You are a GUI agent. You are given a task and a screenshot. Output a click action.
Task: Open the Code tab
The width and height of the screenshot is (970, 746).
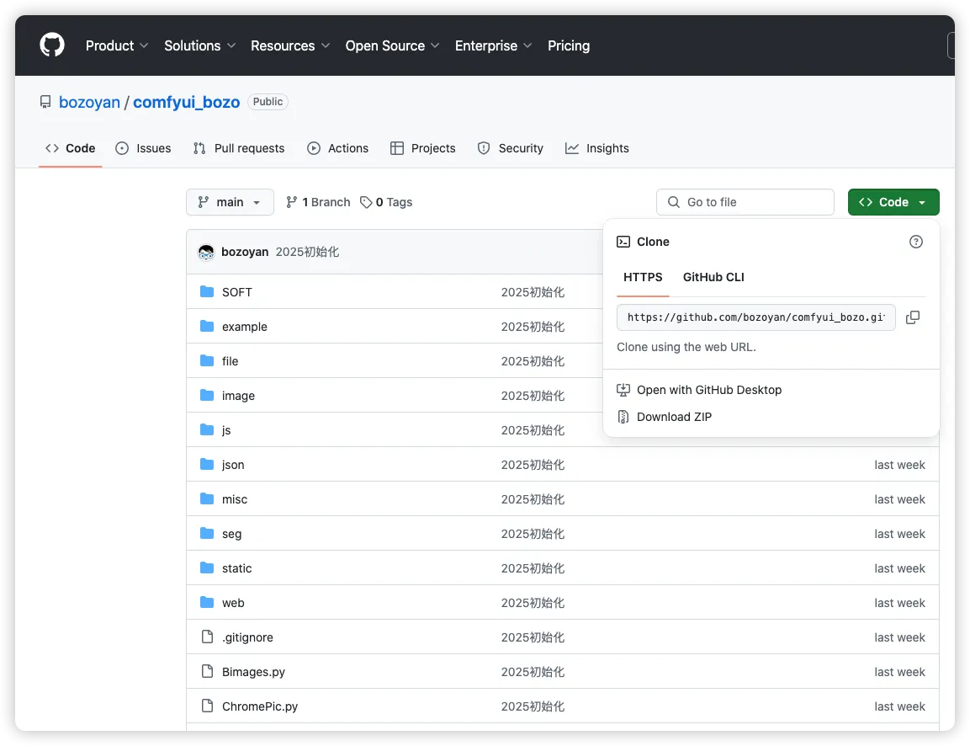click(71, 148)
